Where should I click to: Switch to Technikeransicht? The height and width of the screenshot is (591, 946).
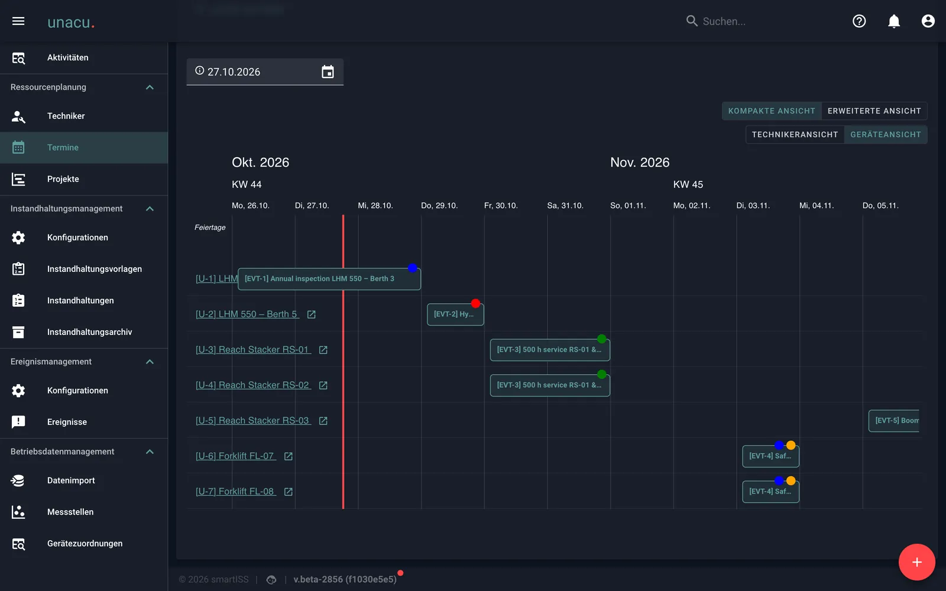pos(795,135)
